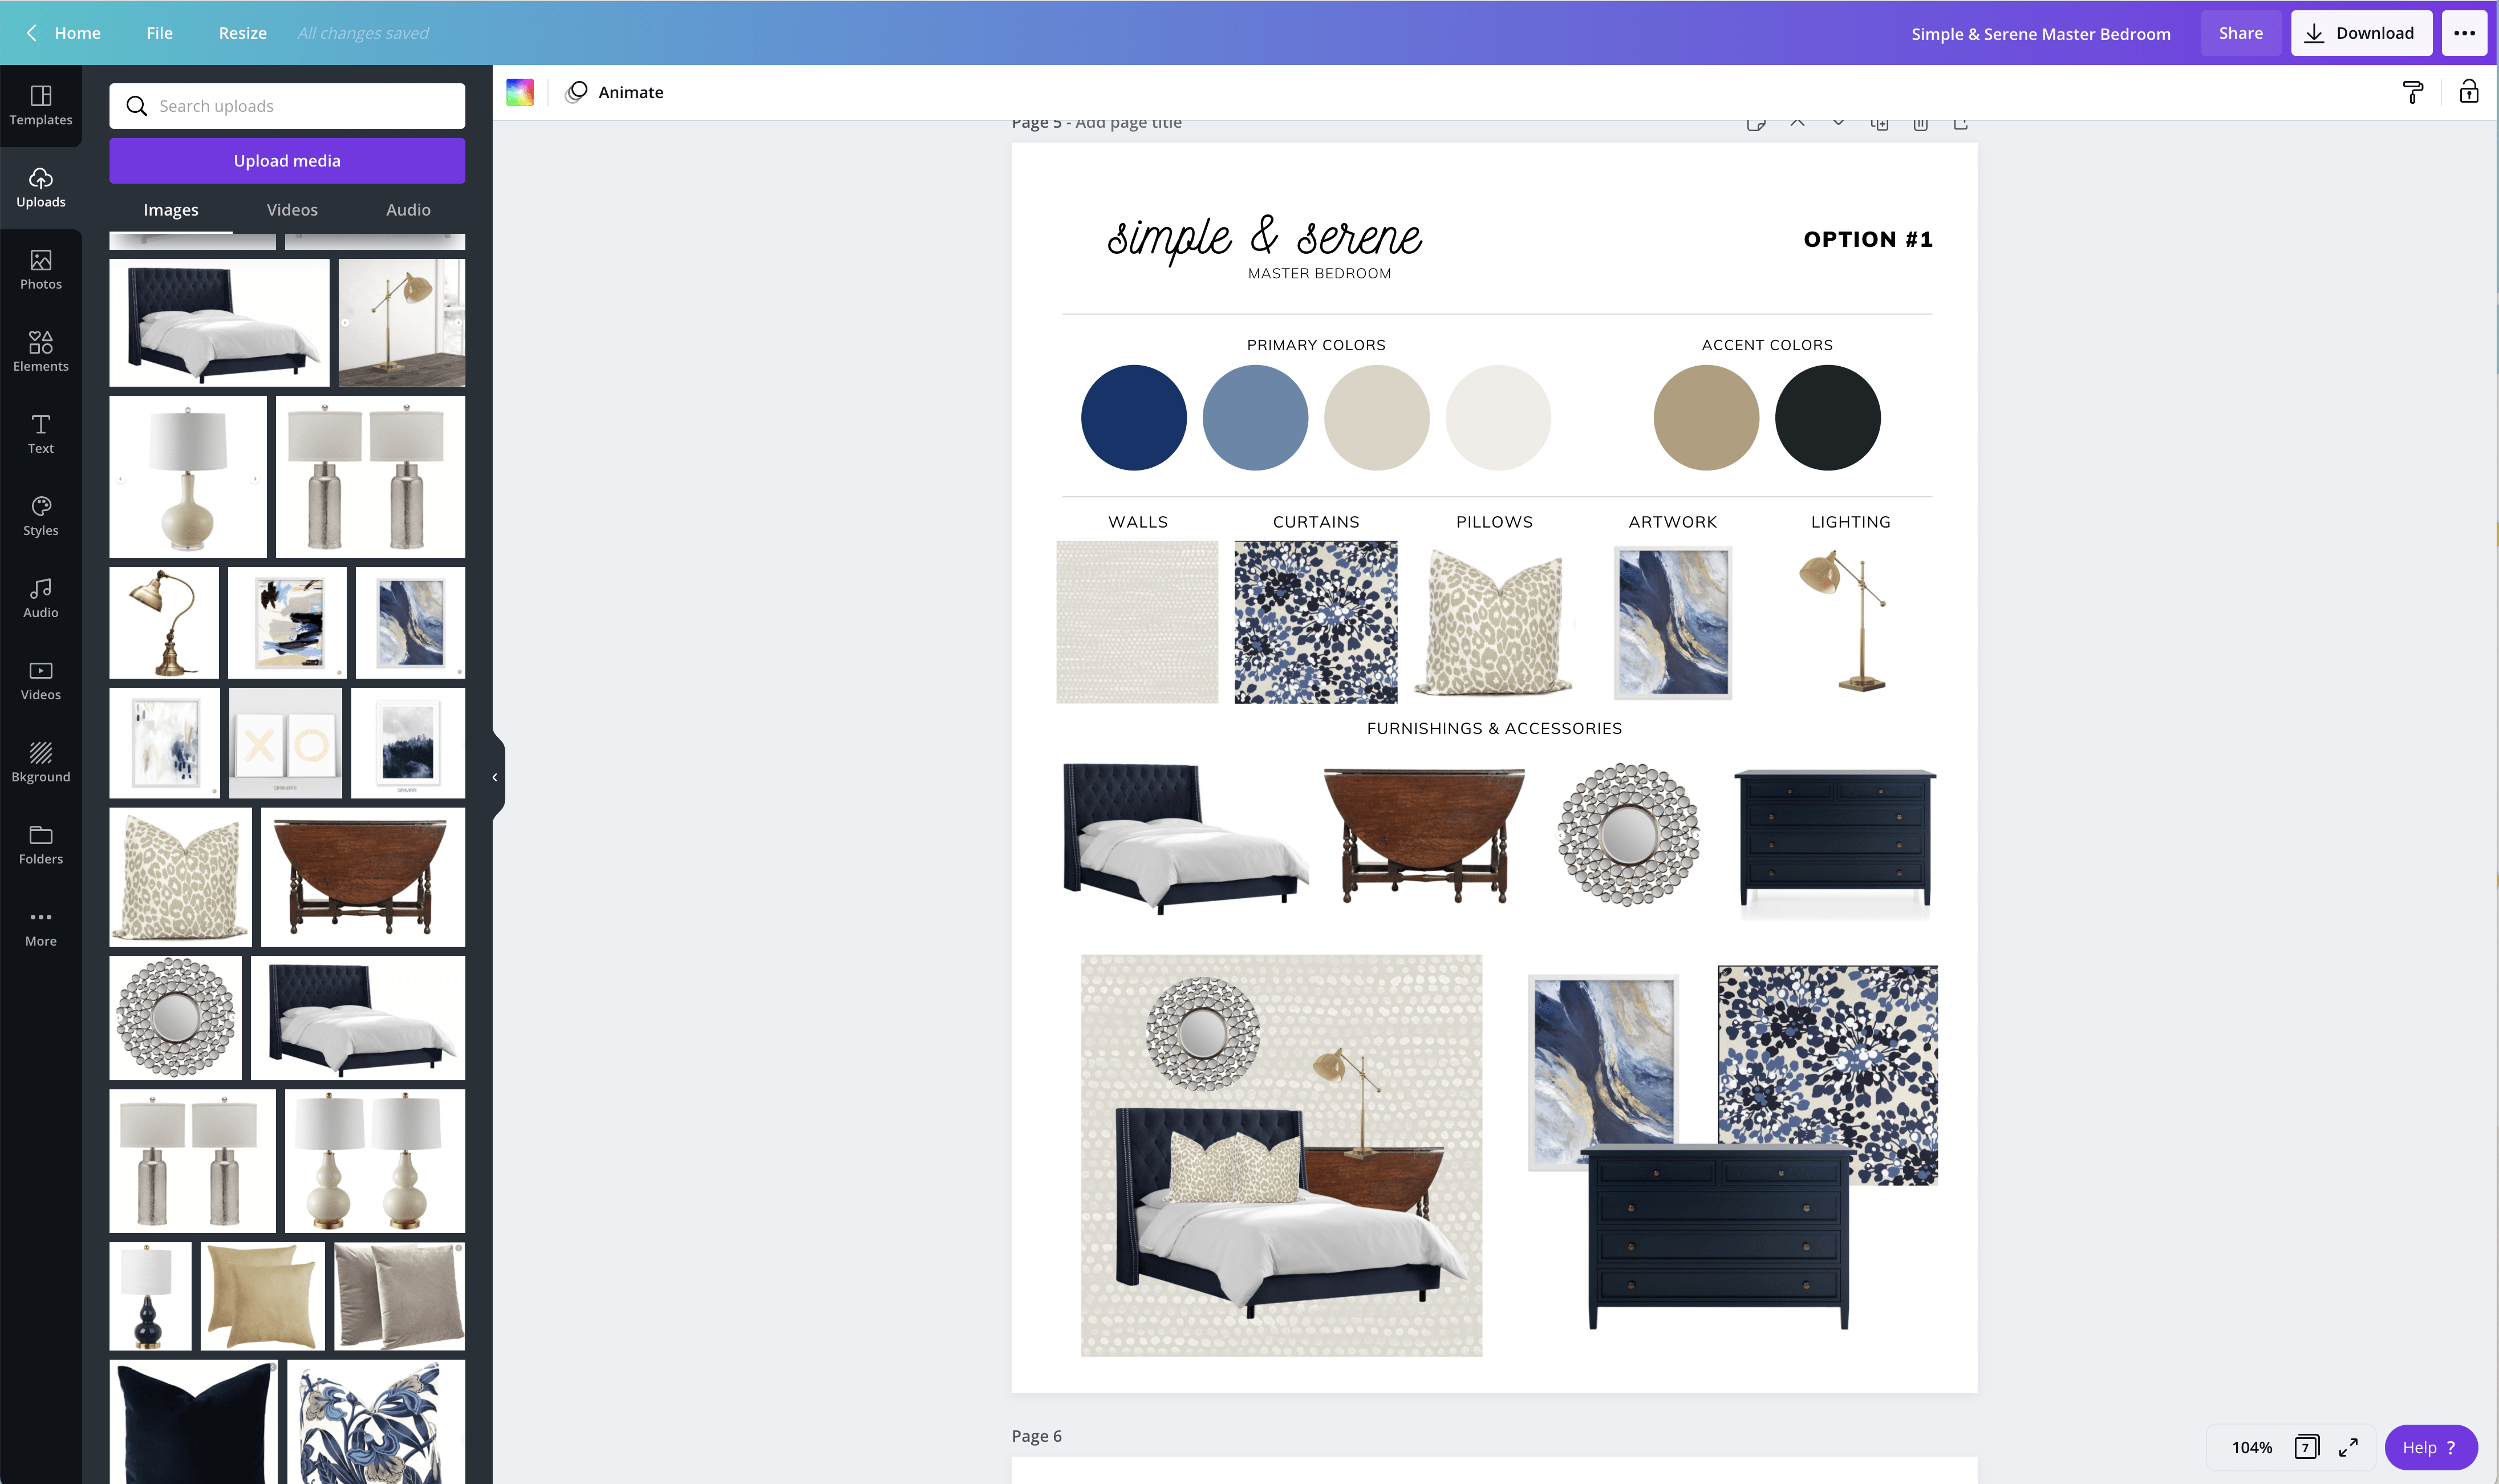Click the rainbow background color picker
Image resolution: width=2499 pixels, height=1484 pixels.
(x=520, y=92)
